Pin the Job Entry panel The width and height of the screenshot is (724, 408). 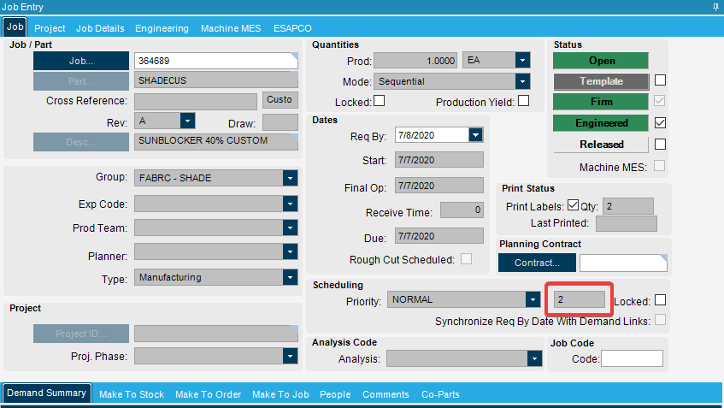715,7
